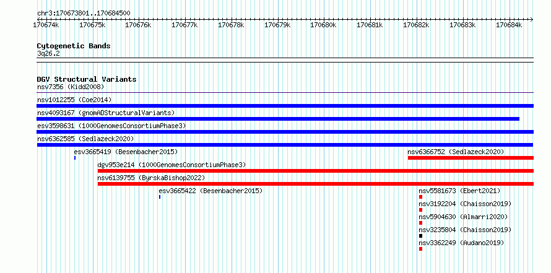Image resolution: width=551 pixels, height=273 pixels.
Task: Click the nsv3192204 red square marker
Action: coord(420,210)
